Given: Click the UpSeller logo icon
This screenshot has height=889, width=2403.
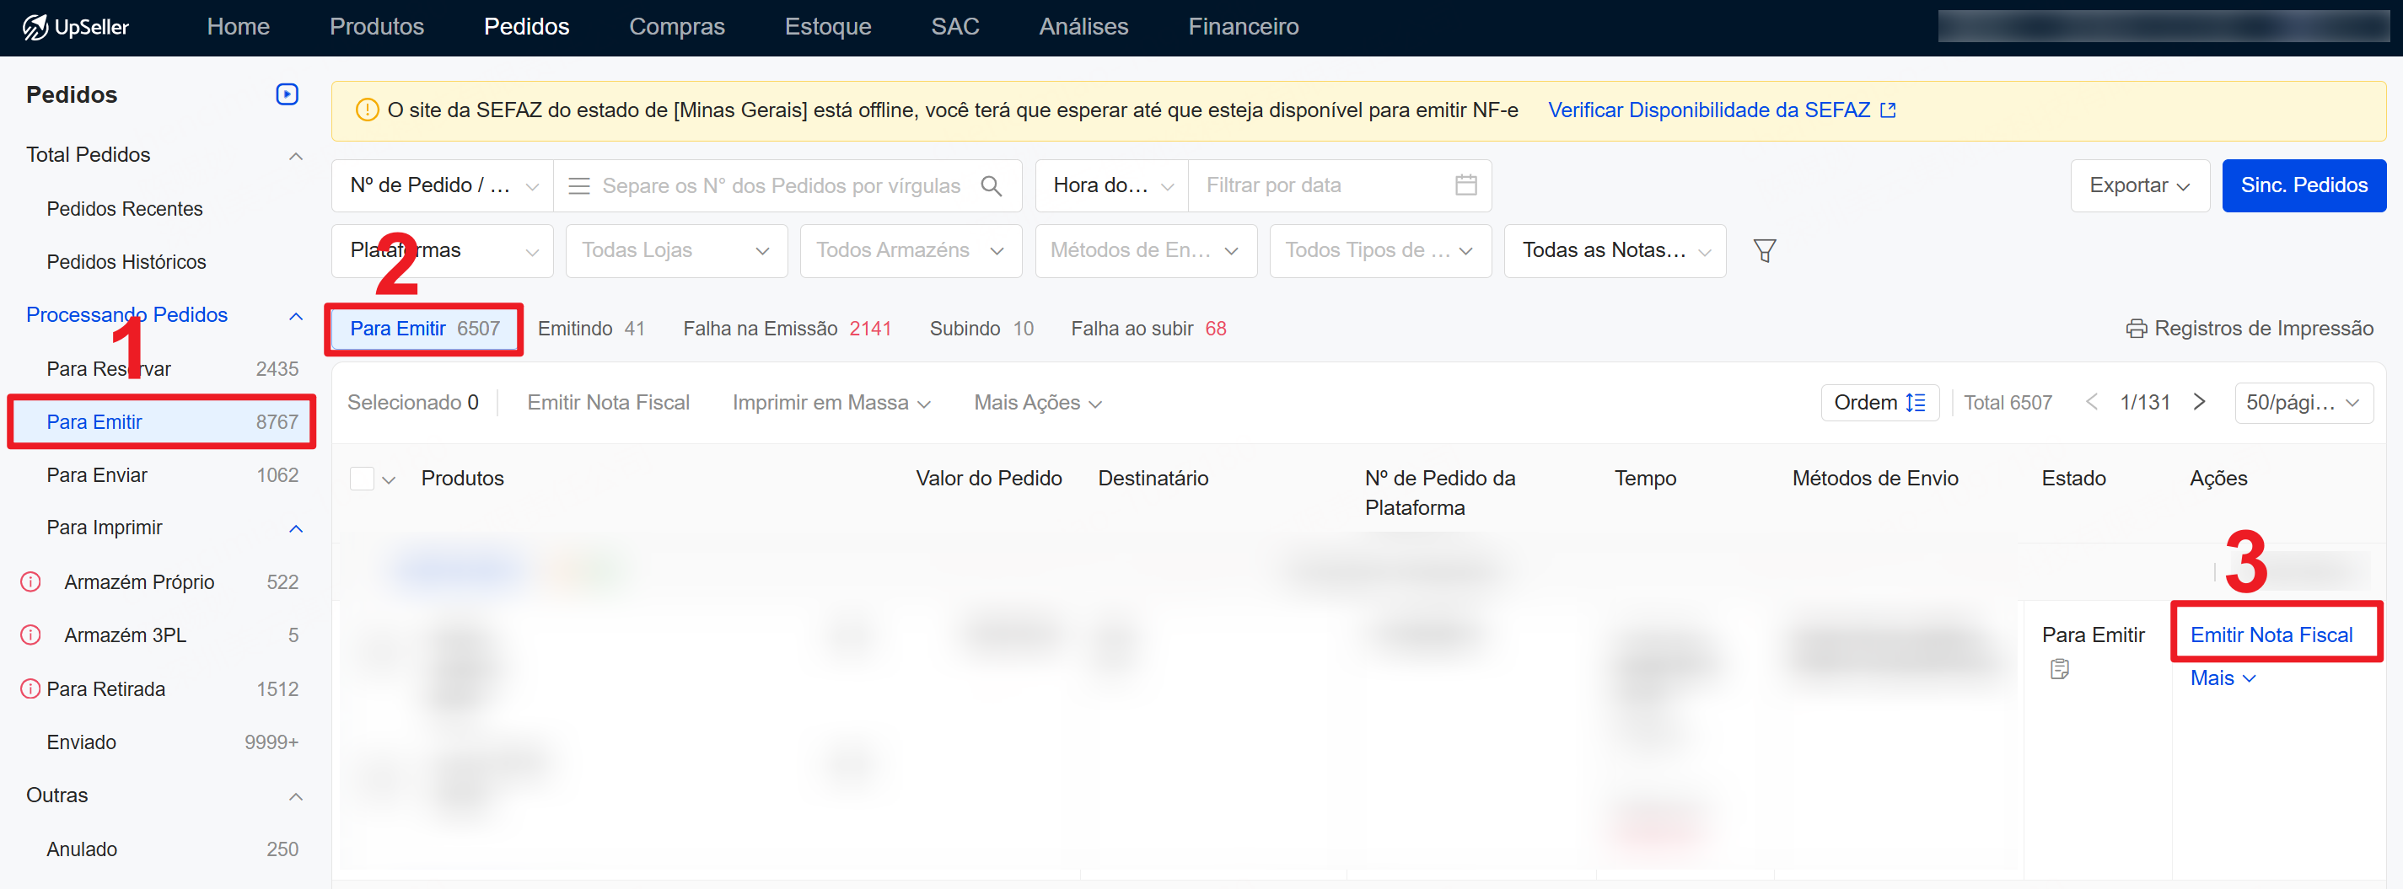Looking at the screenshot, I should pos(35,27).
